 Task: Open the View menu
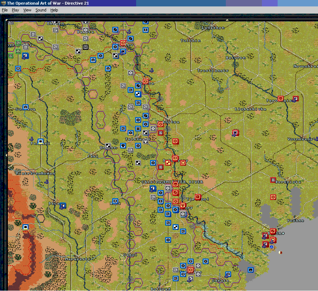click(27, 10)
